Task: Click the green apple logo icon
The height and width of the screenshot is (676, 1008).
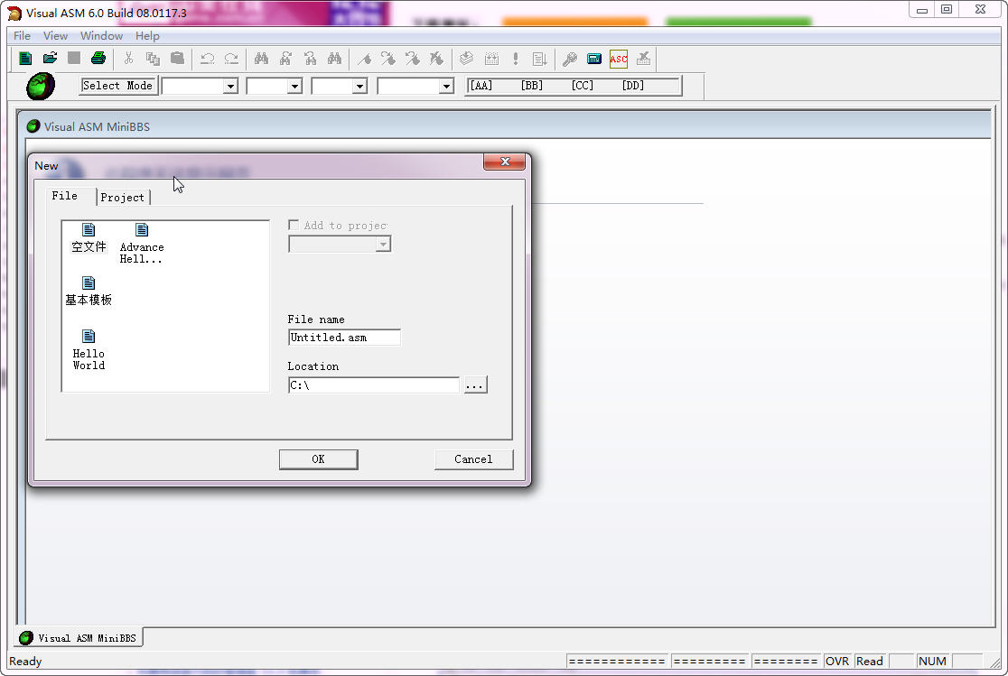Action: tap(41, 86)
